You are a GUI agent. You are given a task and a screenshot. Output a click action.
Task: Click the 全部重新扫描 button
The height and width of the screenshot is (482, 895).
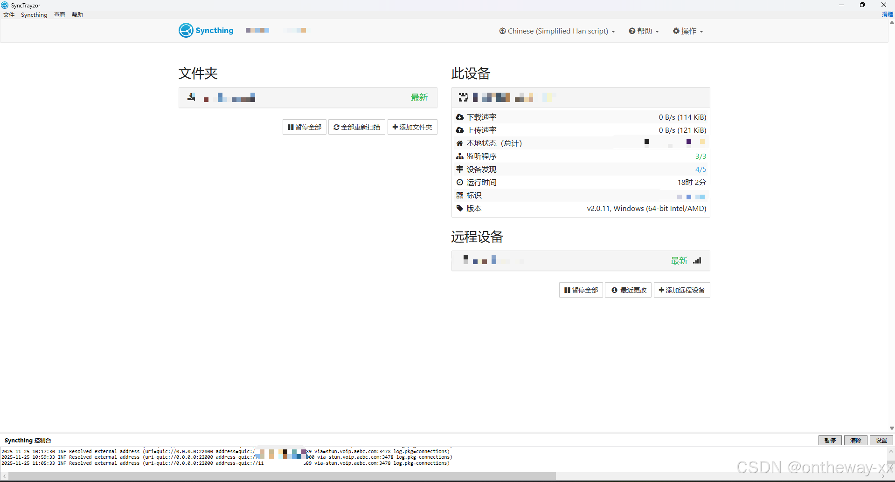(x=356, y=127)
